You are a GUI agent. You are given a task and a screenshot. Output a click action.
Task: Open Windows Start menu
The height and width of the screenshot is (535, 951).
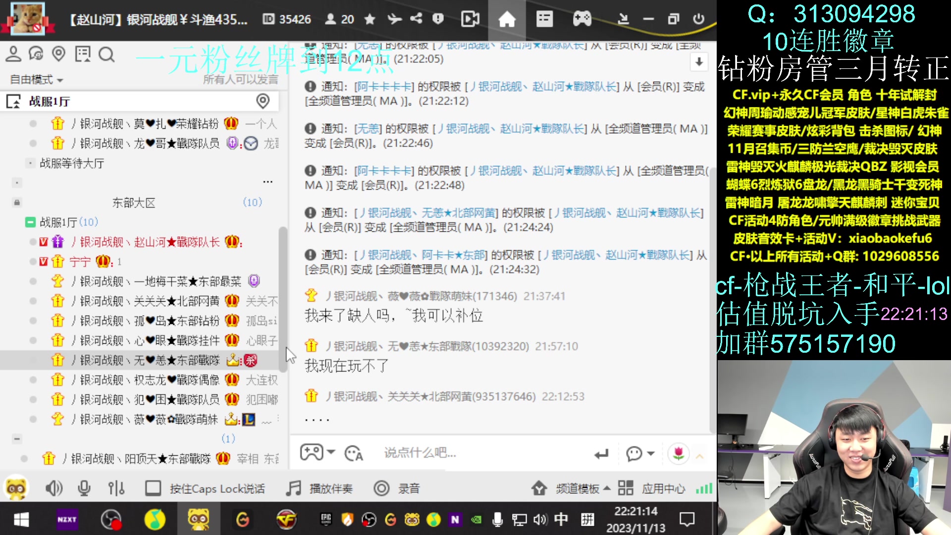click(x=21, y=519)
